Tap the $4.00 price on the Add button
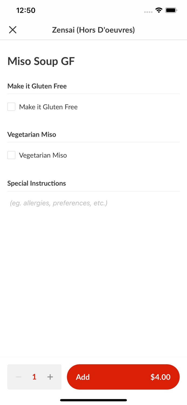The image size is (187, 405). [x=160, y=377]
